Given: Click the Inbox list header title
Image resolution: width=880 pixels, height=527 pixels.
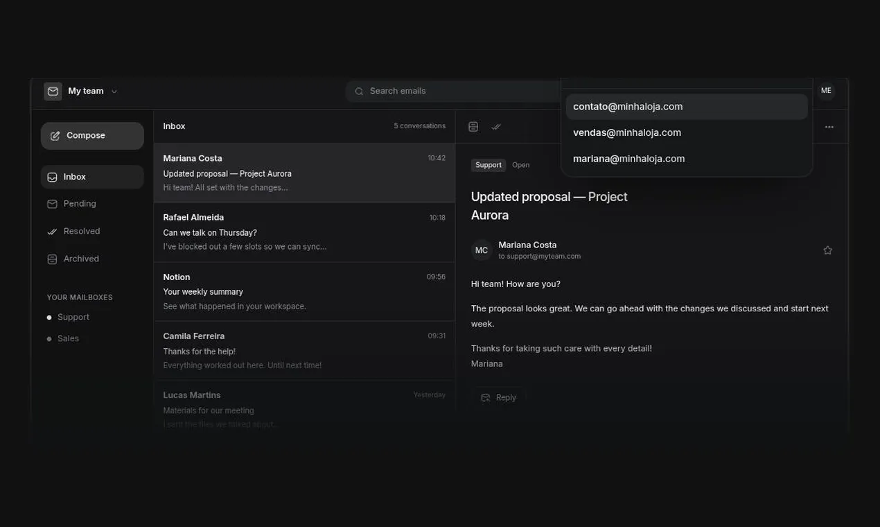Looking at the screenshot, I should pyautogui.click(x=174, y=126).
